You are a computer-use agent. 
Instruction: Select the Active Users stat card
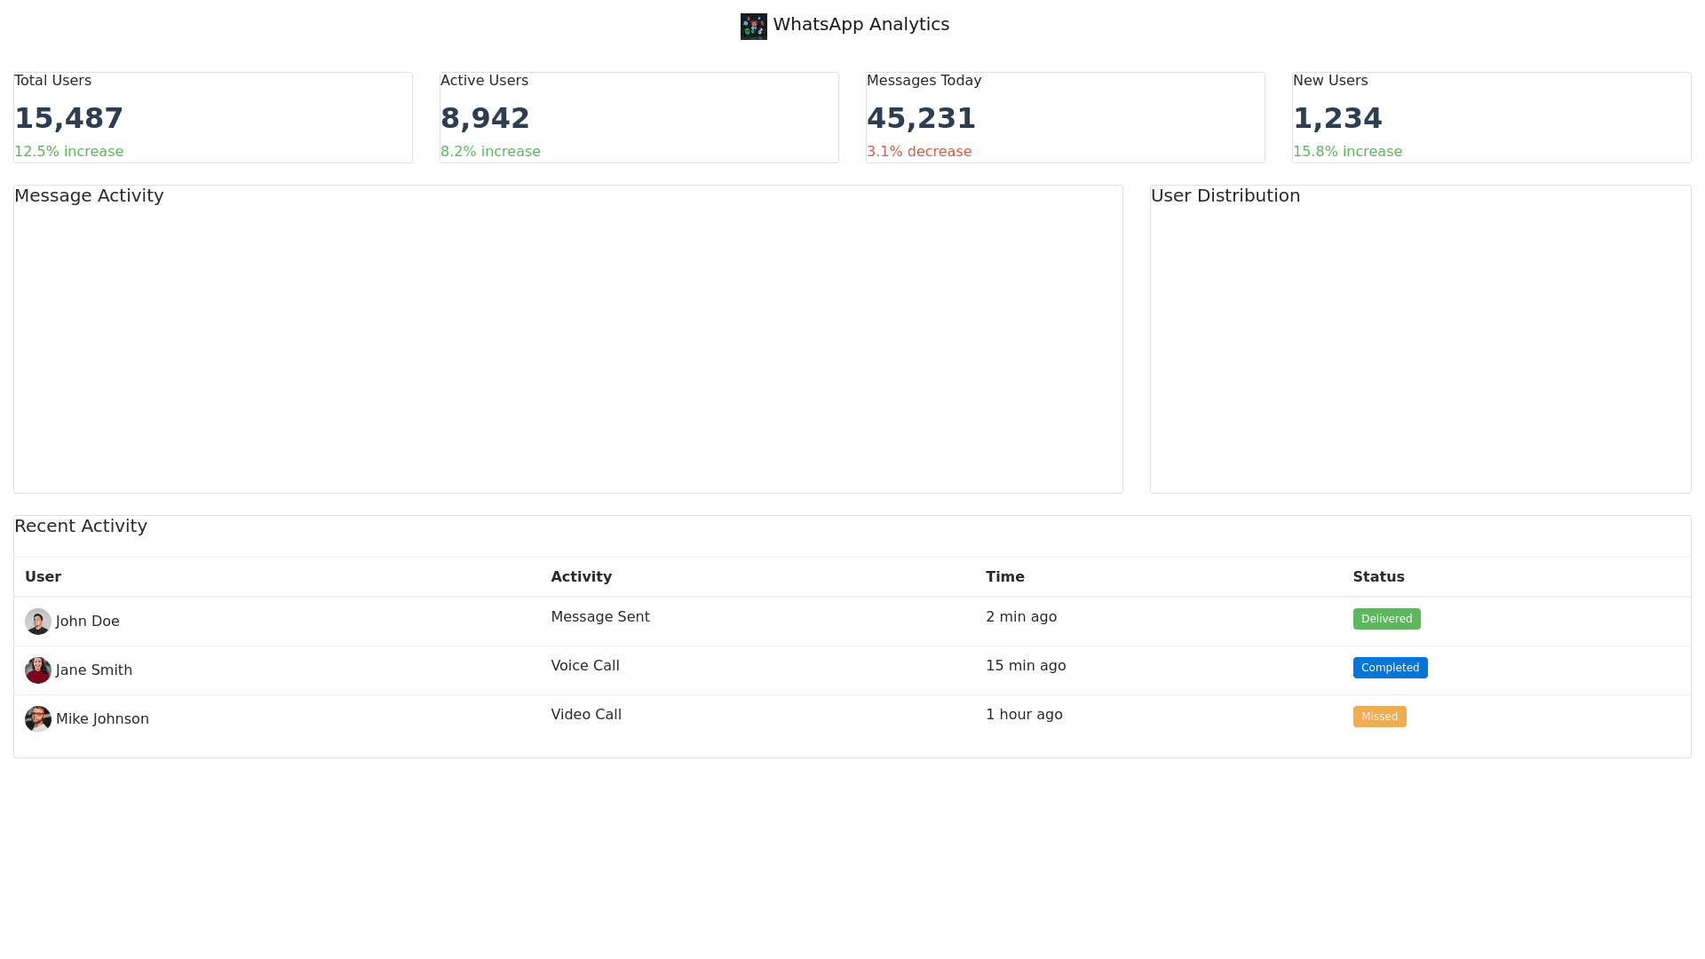(x=639, y=117)
